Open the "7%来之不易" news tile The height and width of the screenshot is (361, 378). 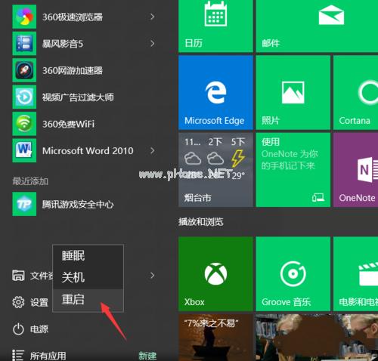[x=215, y=338]
